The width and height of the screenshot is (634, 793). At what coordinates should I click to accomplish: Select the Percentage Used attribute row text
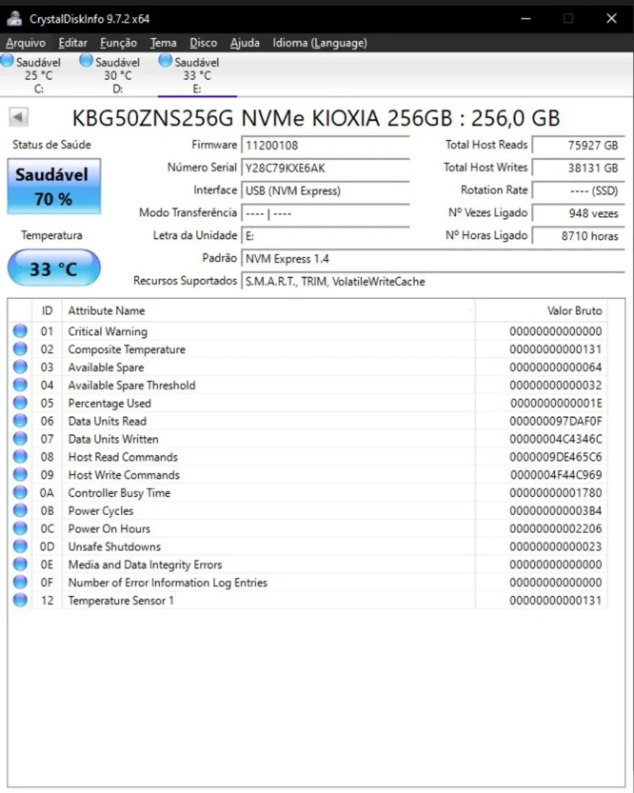click(x=110, y=403)
